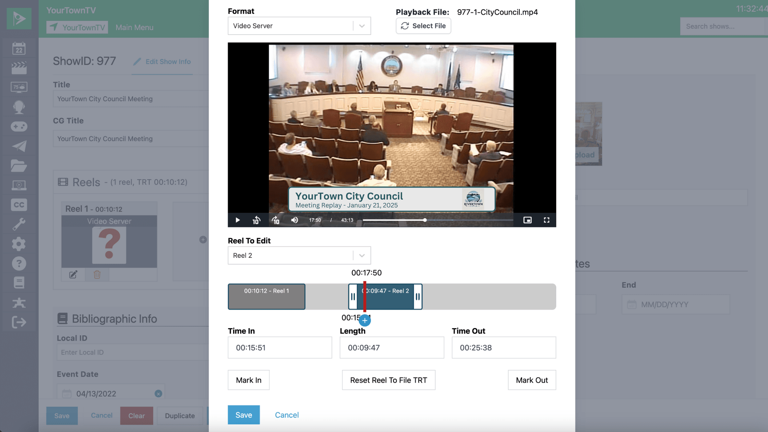768x432 pixels.
Task: Open the settings gear icon in sidebar
Action: click(x=19, y=244)
